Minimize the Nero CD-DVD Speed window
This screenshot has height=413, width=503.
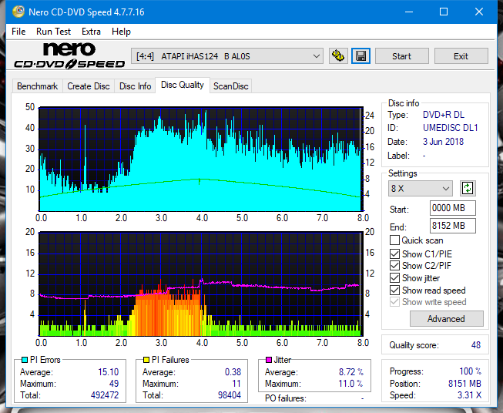pos(409,12)
